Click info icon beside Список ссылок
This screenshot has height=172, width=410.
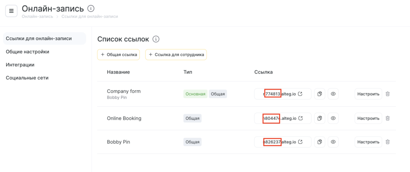(x=156, y=39)
